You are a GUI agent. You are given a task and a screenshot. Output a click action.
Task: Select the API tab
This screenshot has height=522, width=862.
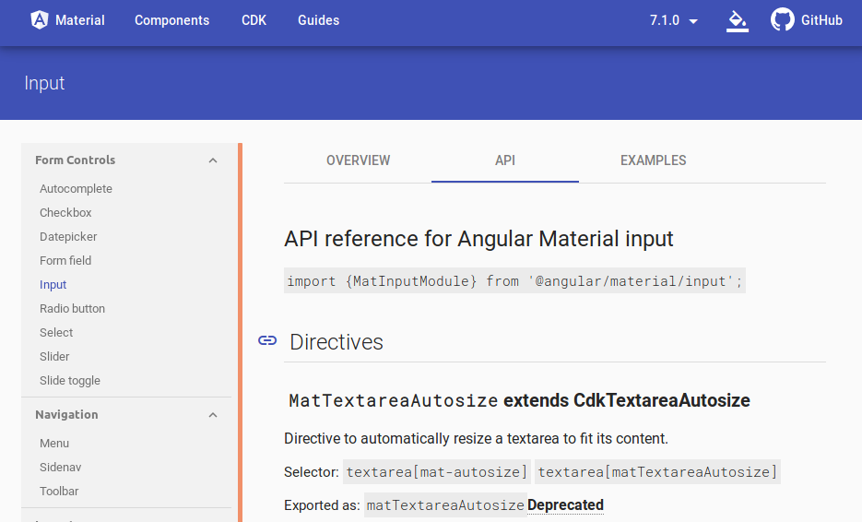pyautogui.click(x=505, y=160)
